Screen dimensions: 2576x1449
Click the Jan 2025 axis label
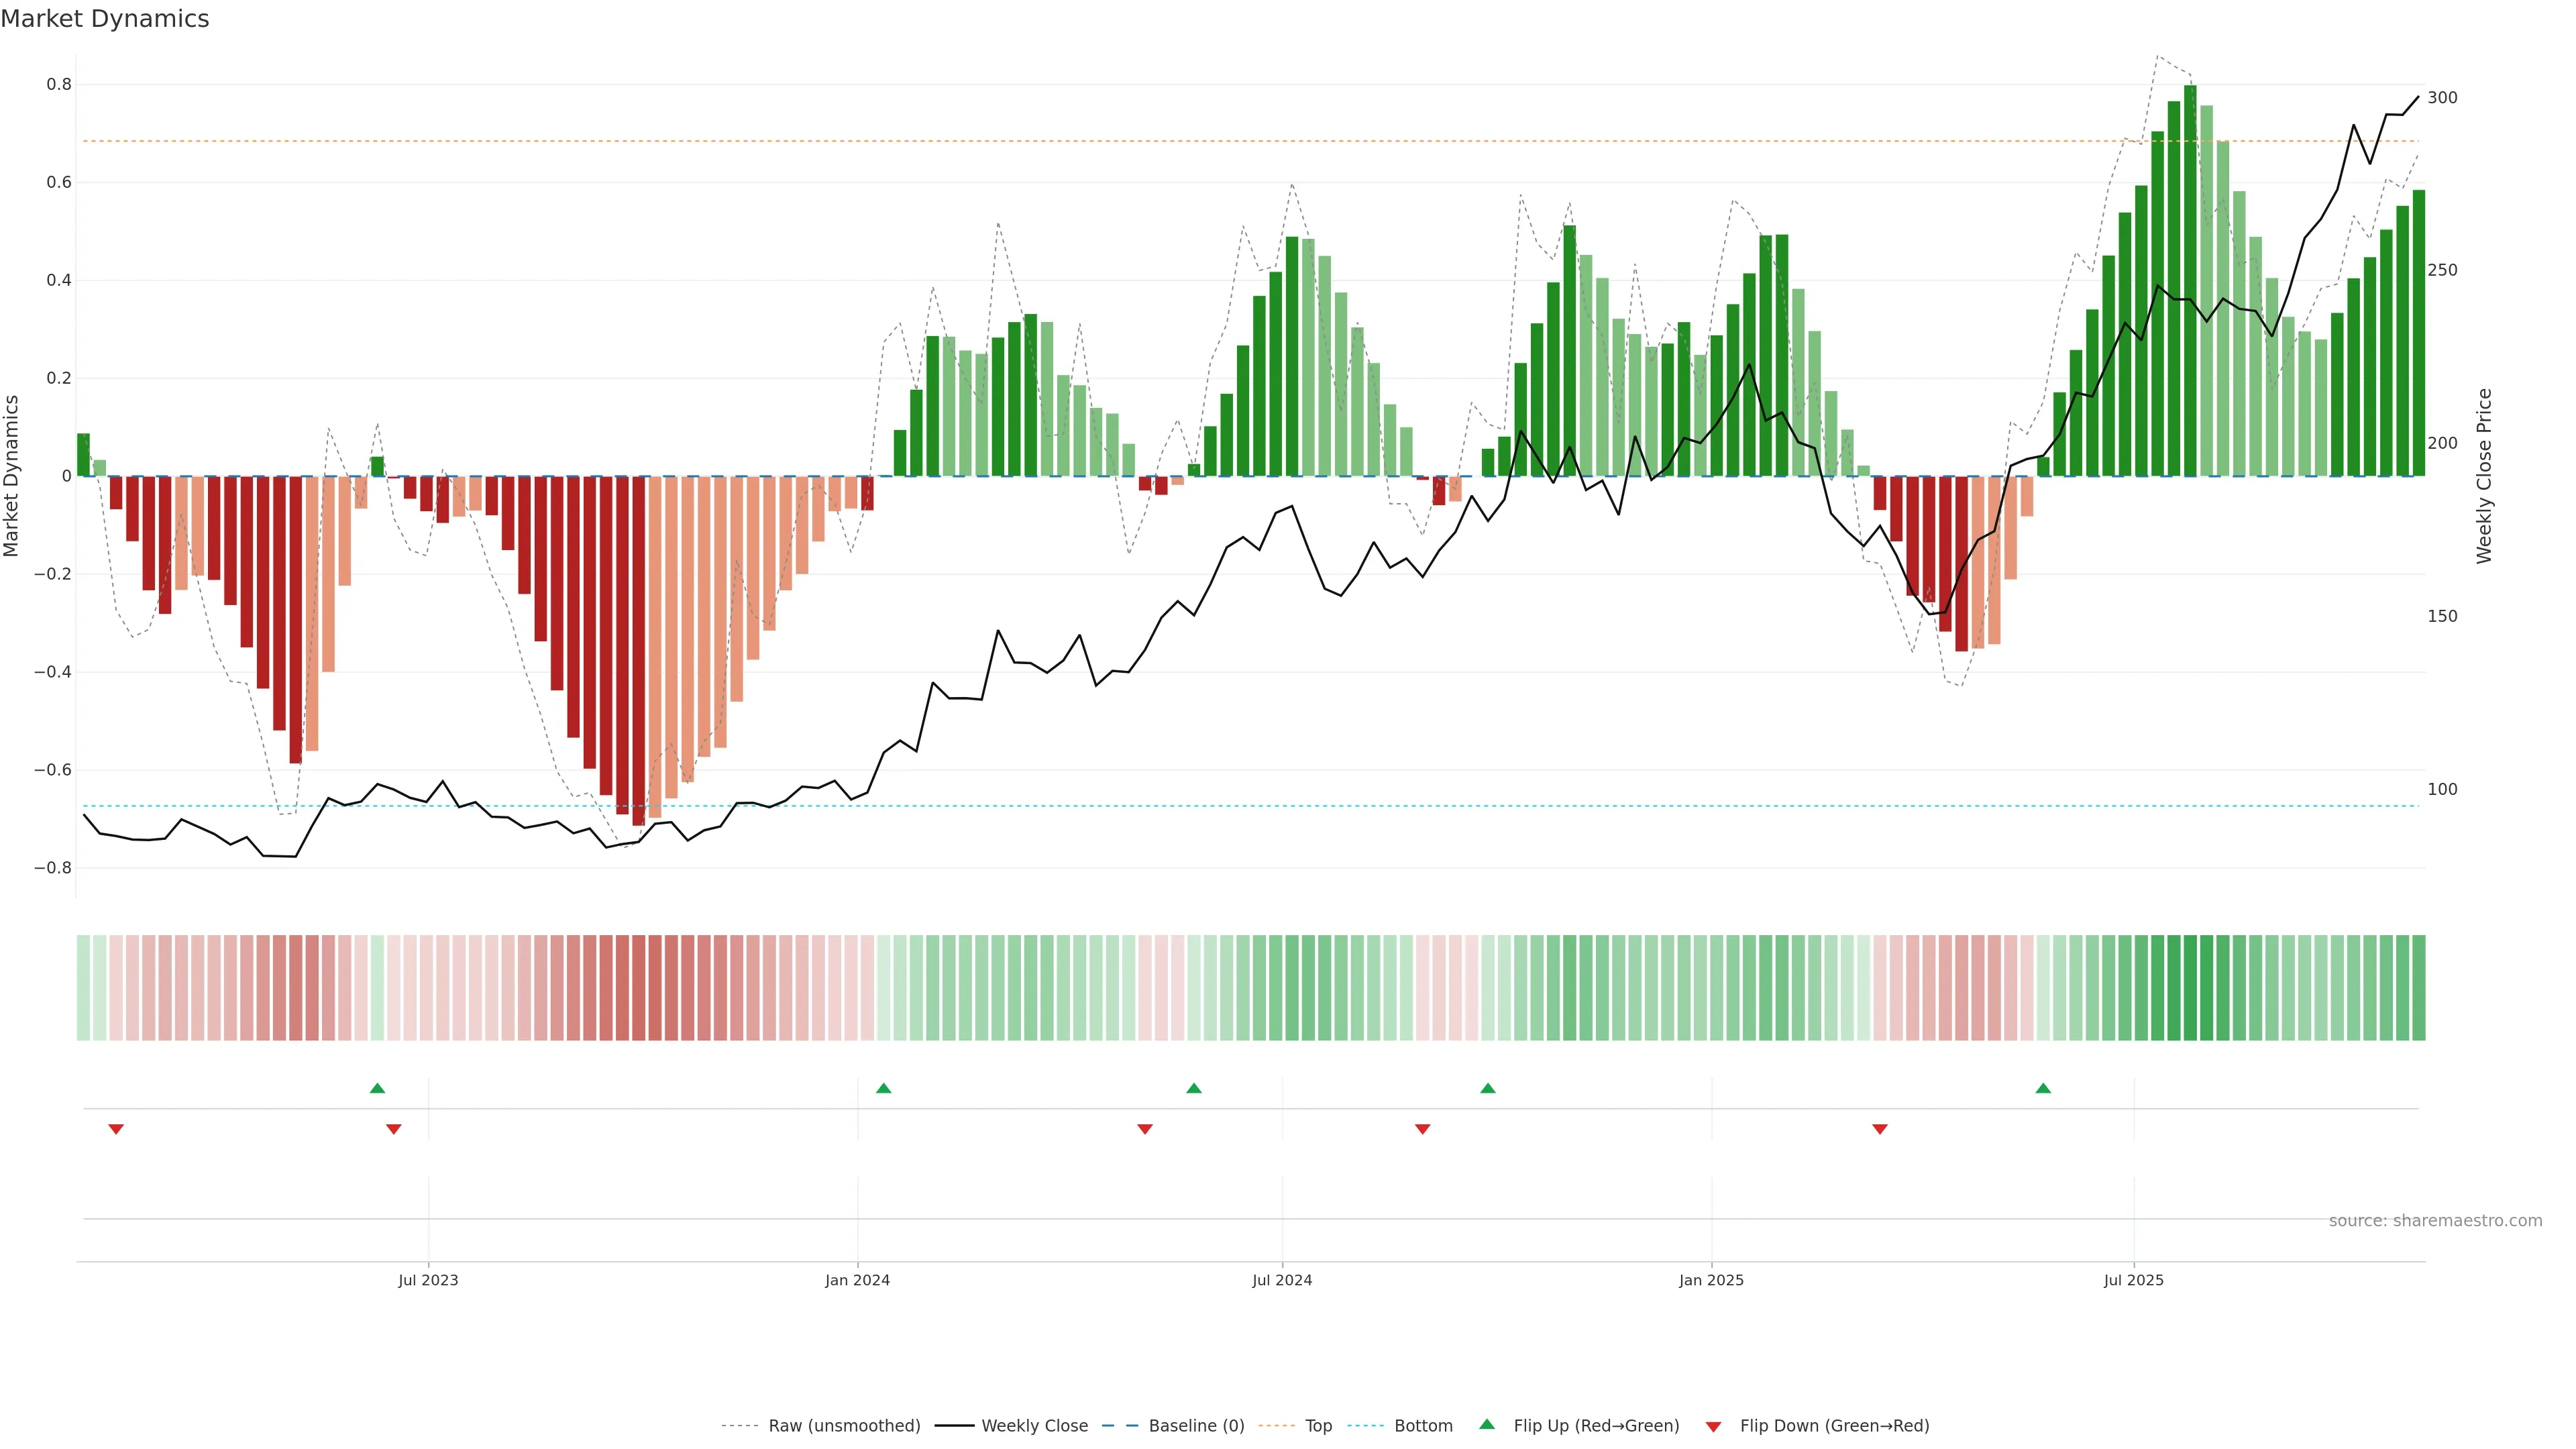tap(1711, 1280)
